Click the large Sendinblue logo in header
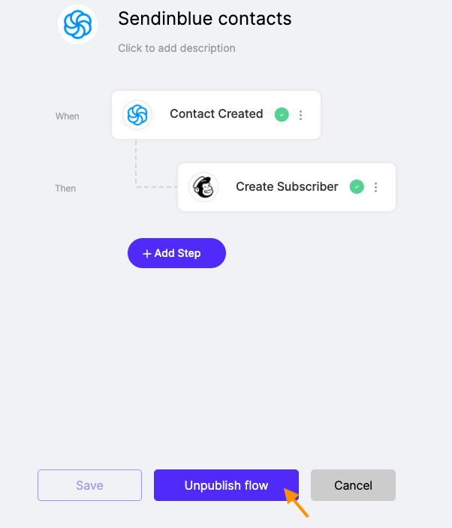Image resolution: width=452 pixels, height=528 pixels. (x=78, y=24)
